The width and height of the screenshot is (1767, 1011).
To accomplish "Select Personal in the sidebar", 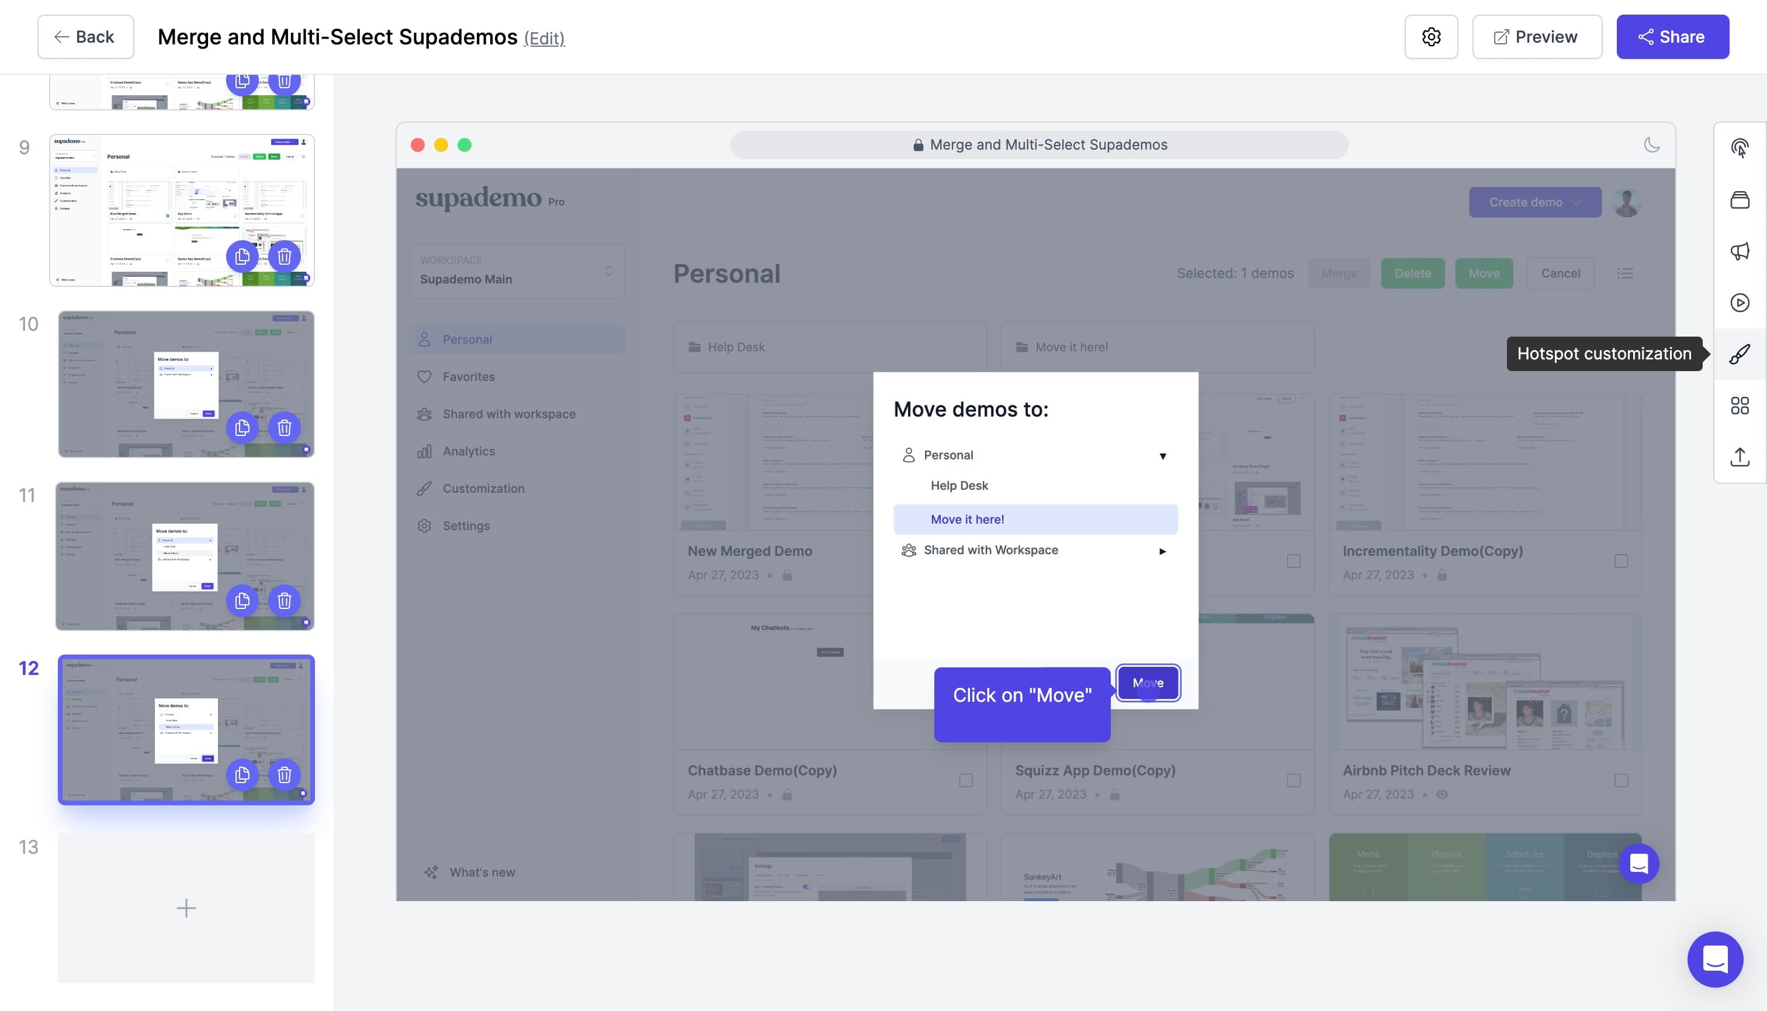I will [x=517, y=340].
